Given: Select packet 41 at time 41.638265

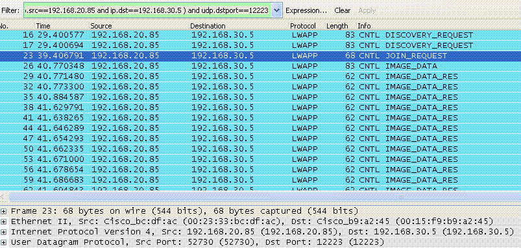Looking at the screenshot, I should point(261,118).
